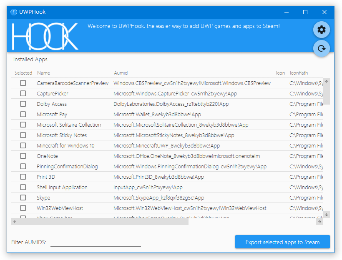The height and width of the screenshot is (260, 342).
Task: Click the horizontal scrollbar thumb below the list
Action: pos(103,222)
